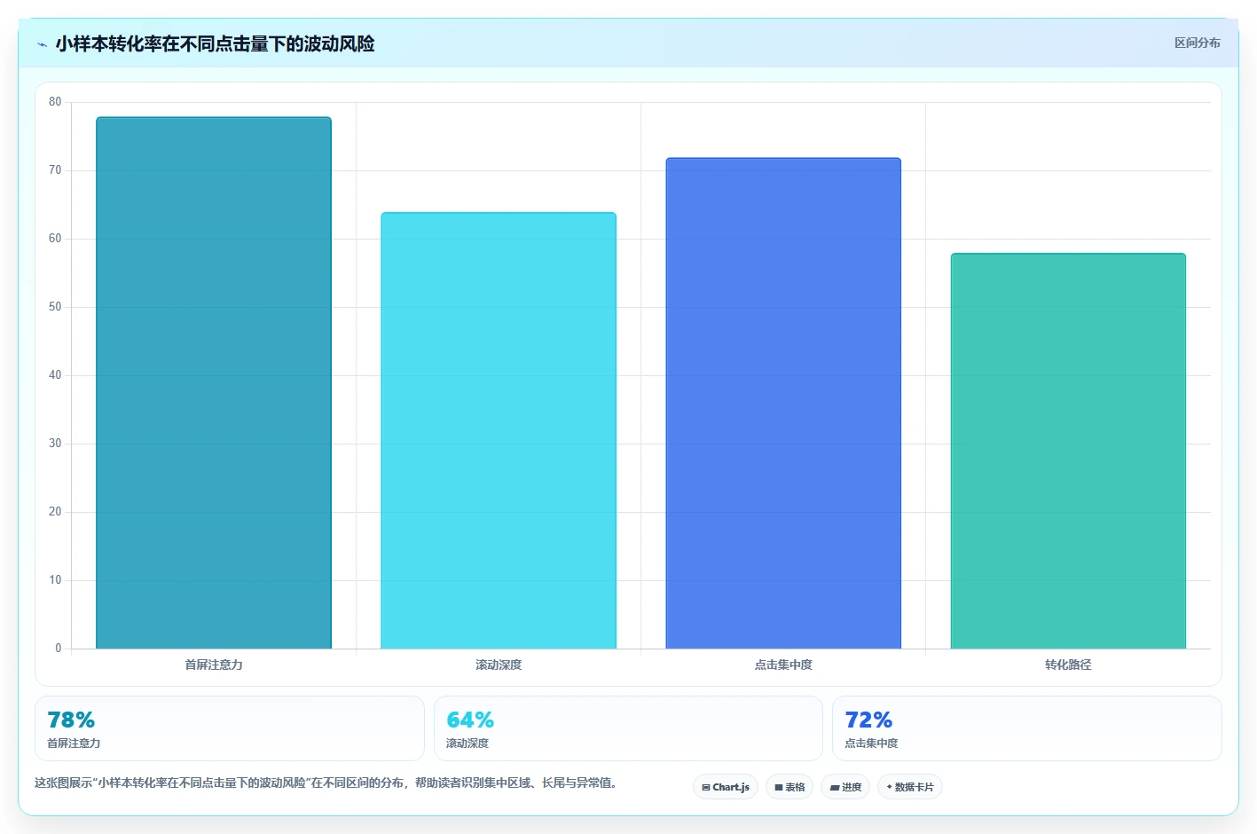The height and width of the screenshot is (834, 1257).
Task: Click the y-axis value 80
Action: (55, 102)
